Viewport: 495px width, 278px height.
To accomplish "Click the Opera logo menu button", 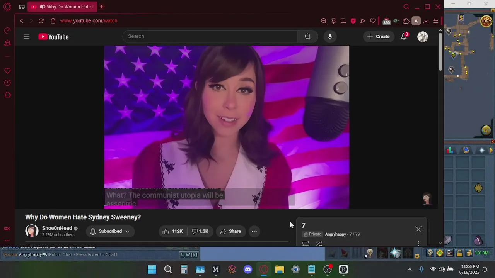I will [7, 7].
